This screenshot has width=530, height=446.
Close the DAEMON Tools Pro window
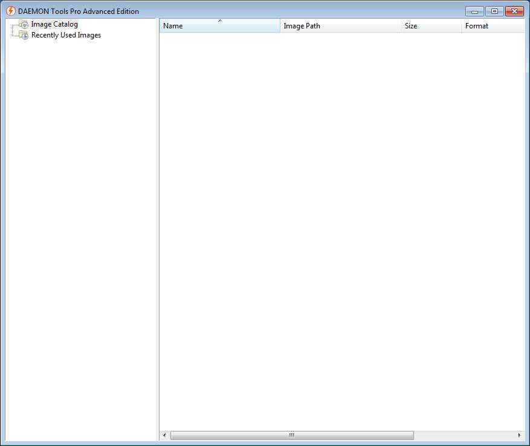click(514, 11)
